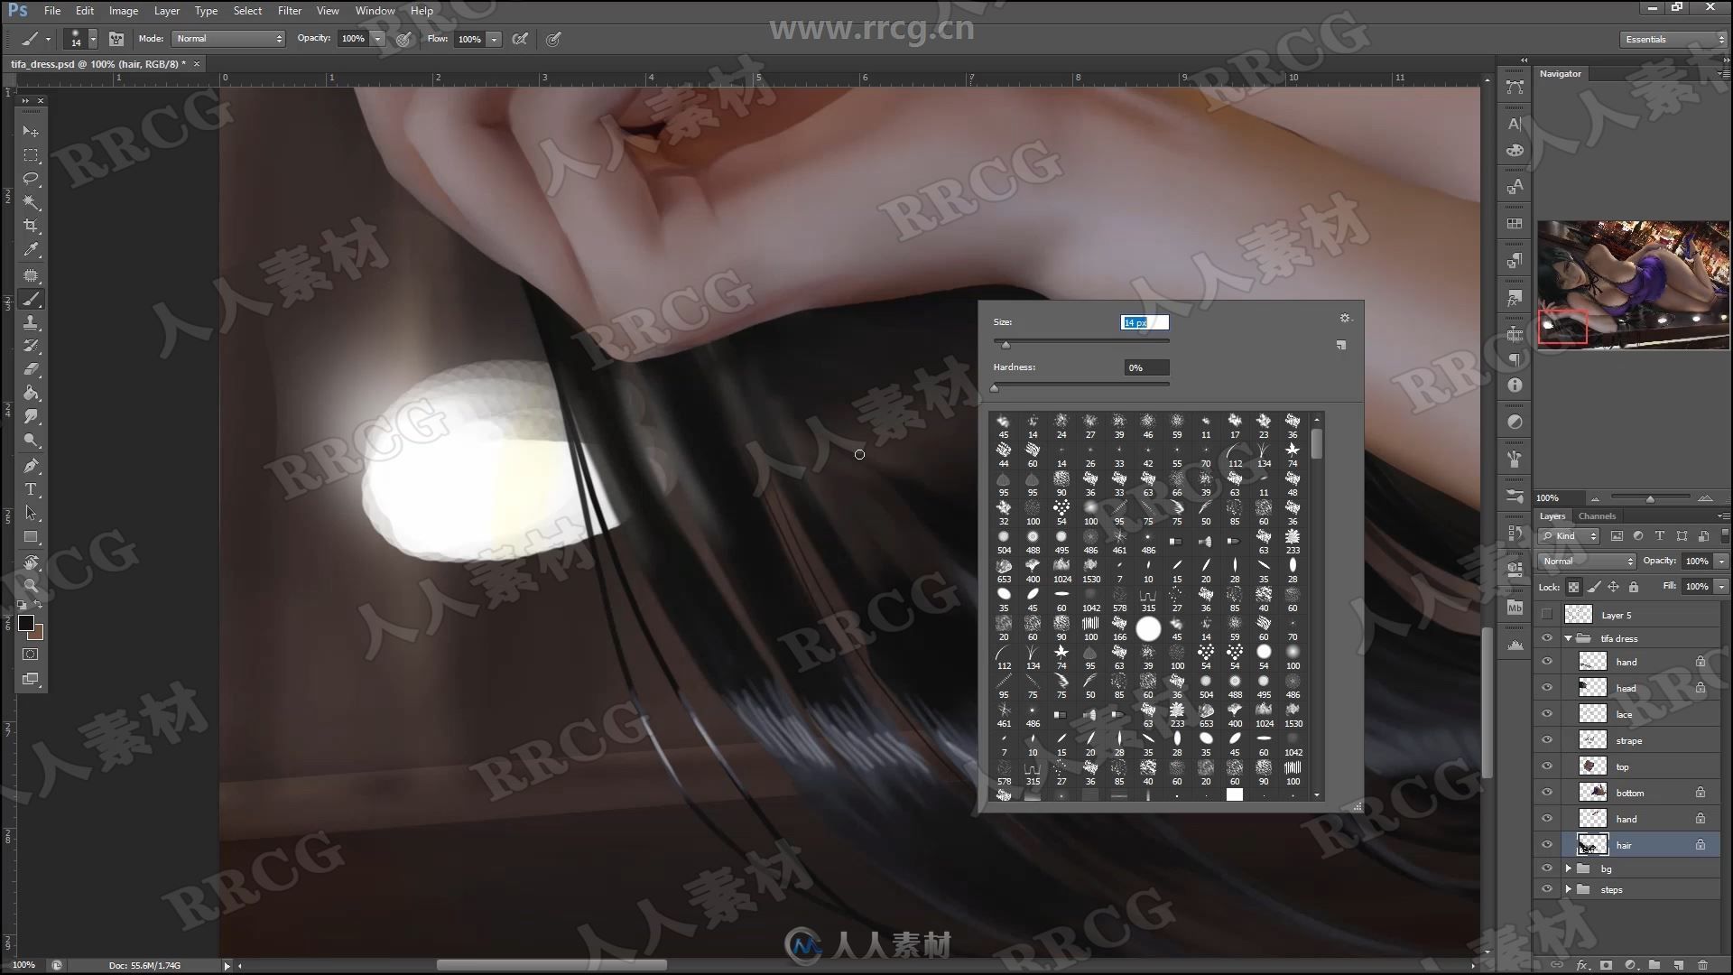Select the Paint Bucket tool
The image size is (1733, 975).
pyautogui.click(x=31, y=394)
